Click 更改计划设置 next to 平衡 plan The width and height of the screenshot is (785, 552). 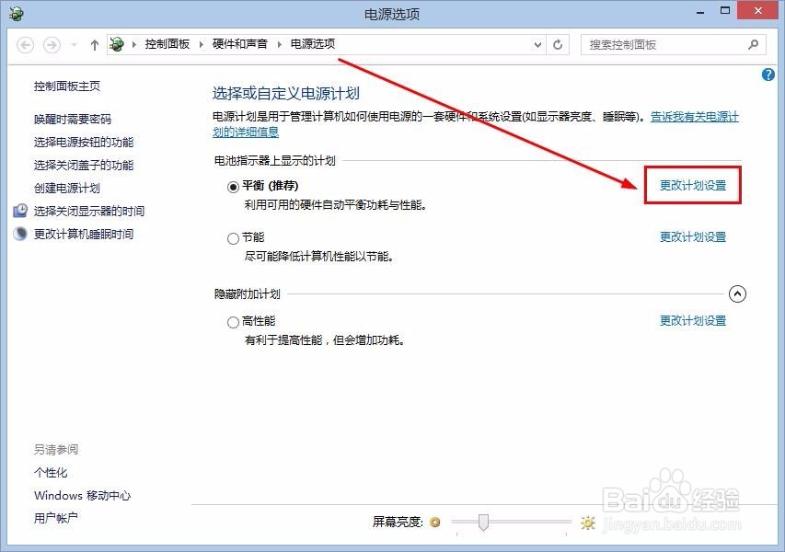[693, 184]
